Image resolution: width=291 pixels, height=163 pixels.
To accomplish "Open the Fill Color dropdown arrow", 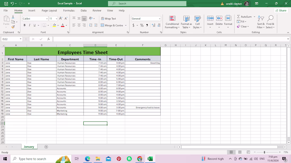I will [x=58, y=25].
